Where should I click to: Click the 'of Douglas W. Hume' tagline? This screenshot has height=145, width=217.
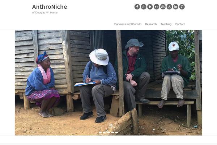point(45,13)
